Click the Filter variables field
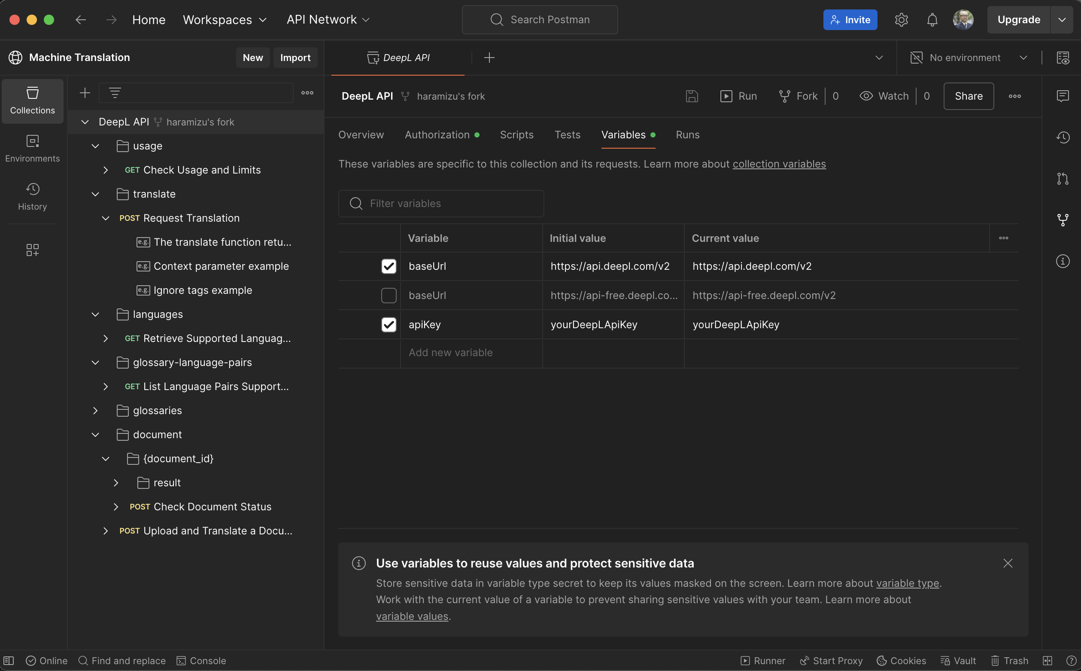The image size is (1081, 671). 441,204
